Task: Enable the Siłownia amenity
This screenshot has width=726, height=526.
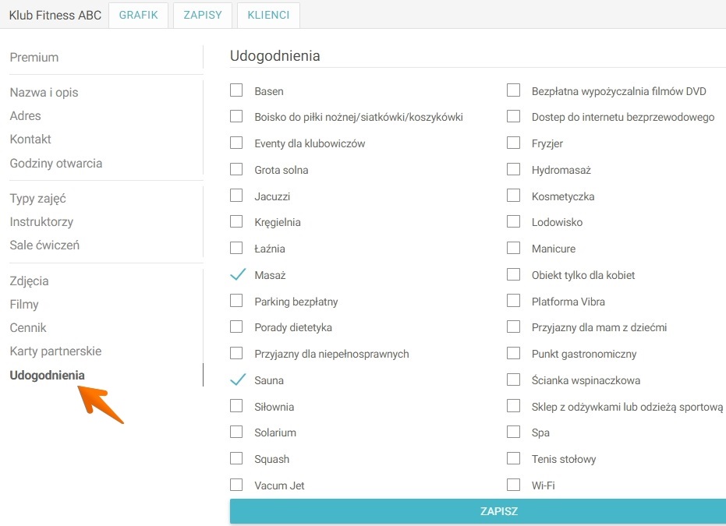Action: 236,406
